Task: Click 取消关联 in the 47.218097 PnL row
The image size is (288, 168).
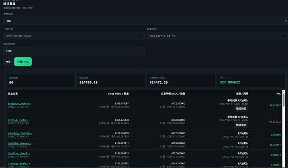Action: (241, 108)
